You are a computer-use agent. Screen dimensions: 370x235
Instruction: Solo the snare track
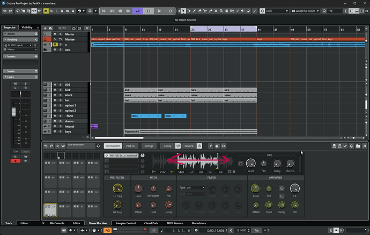[61, 95]
